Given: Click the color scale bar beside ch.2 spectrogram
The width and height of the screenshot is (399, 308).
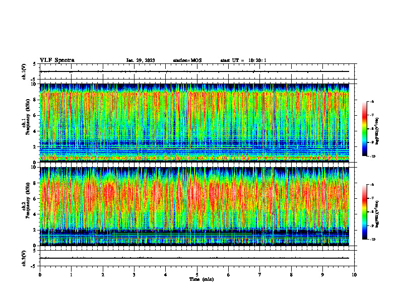Looking at the screenshot, I should [364, 212].
